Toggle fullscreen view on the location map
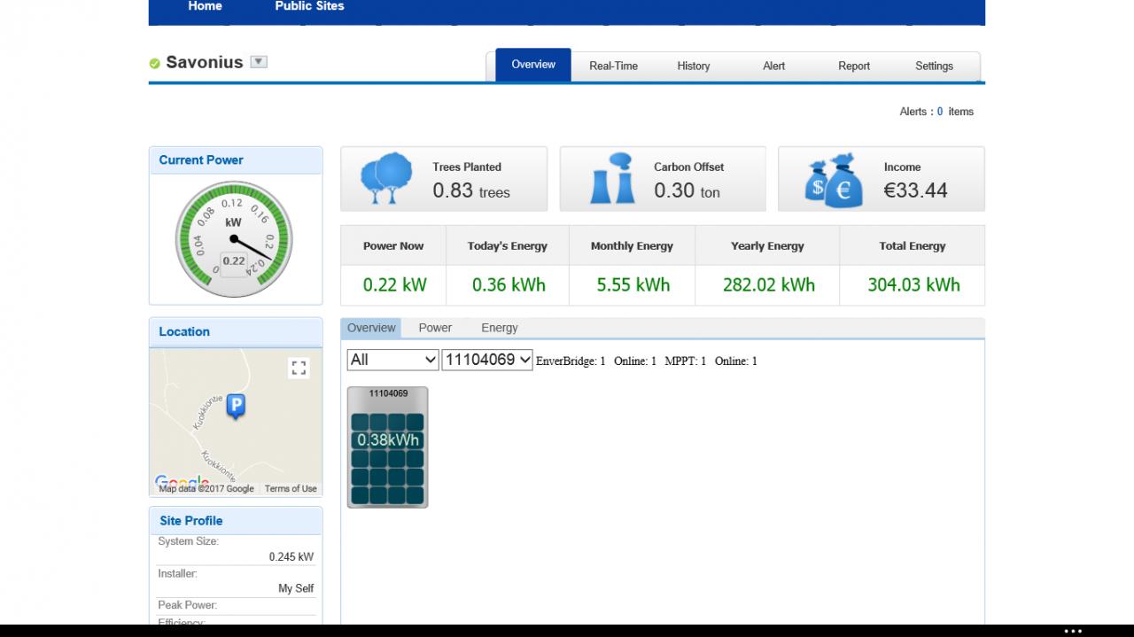Screen dimensions: 1134x637 (299, 369)
